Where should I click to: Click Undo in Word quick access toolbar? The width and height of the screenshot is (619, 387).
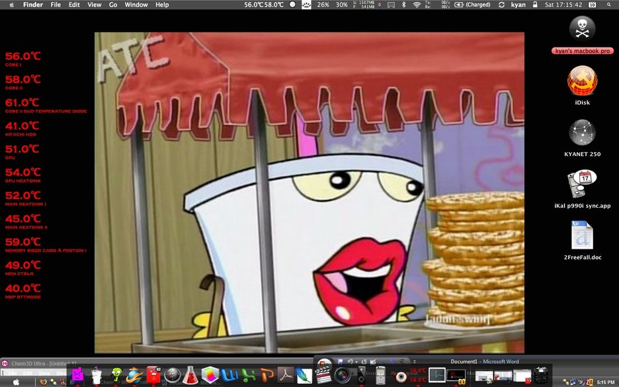click(350, 361)
